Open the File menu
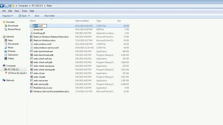Screen dimensions: 223x125 coord(4,11)
